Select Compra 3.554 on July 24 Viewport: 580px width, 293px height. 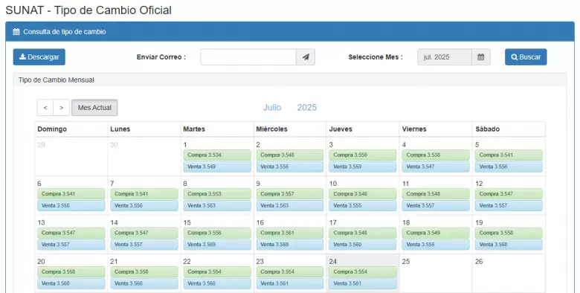click(x=363, y=272)
